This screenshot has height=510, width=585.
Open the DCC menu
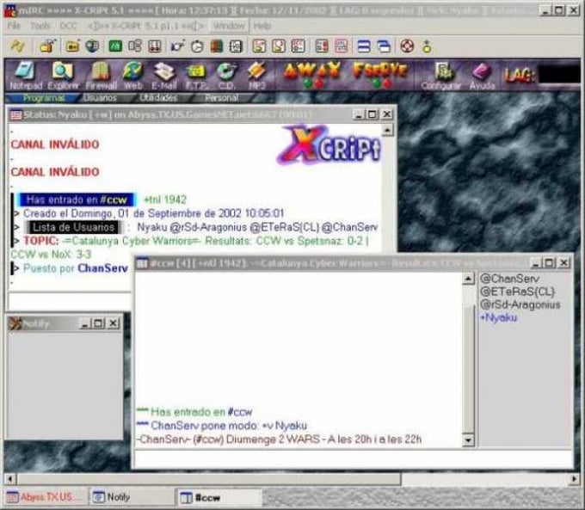(x=69, y=26)
